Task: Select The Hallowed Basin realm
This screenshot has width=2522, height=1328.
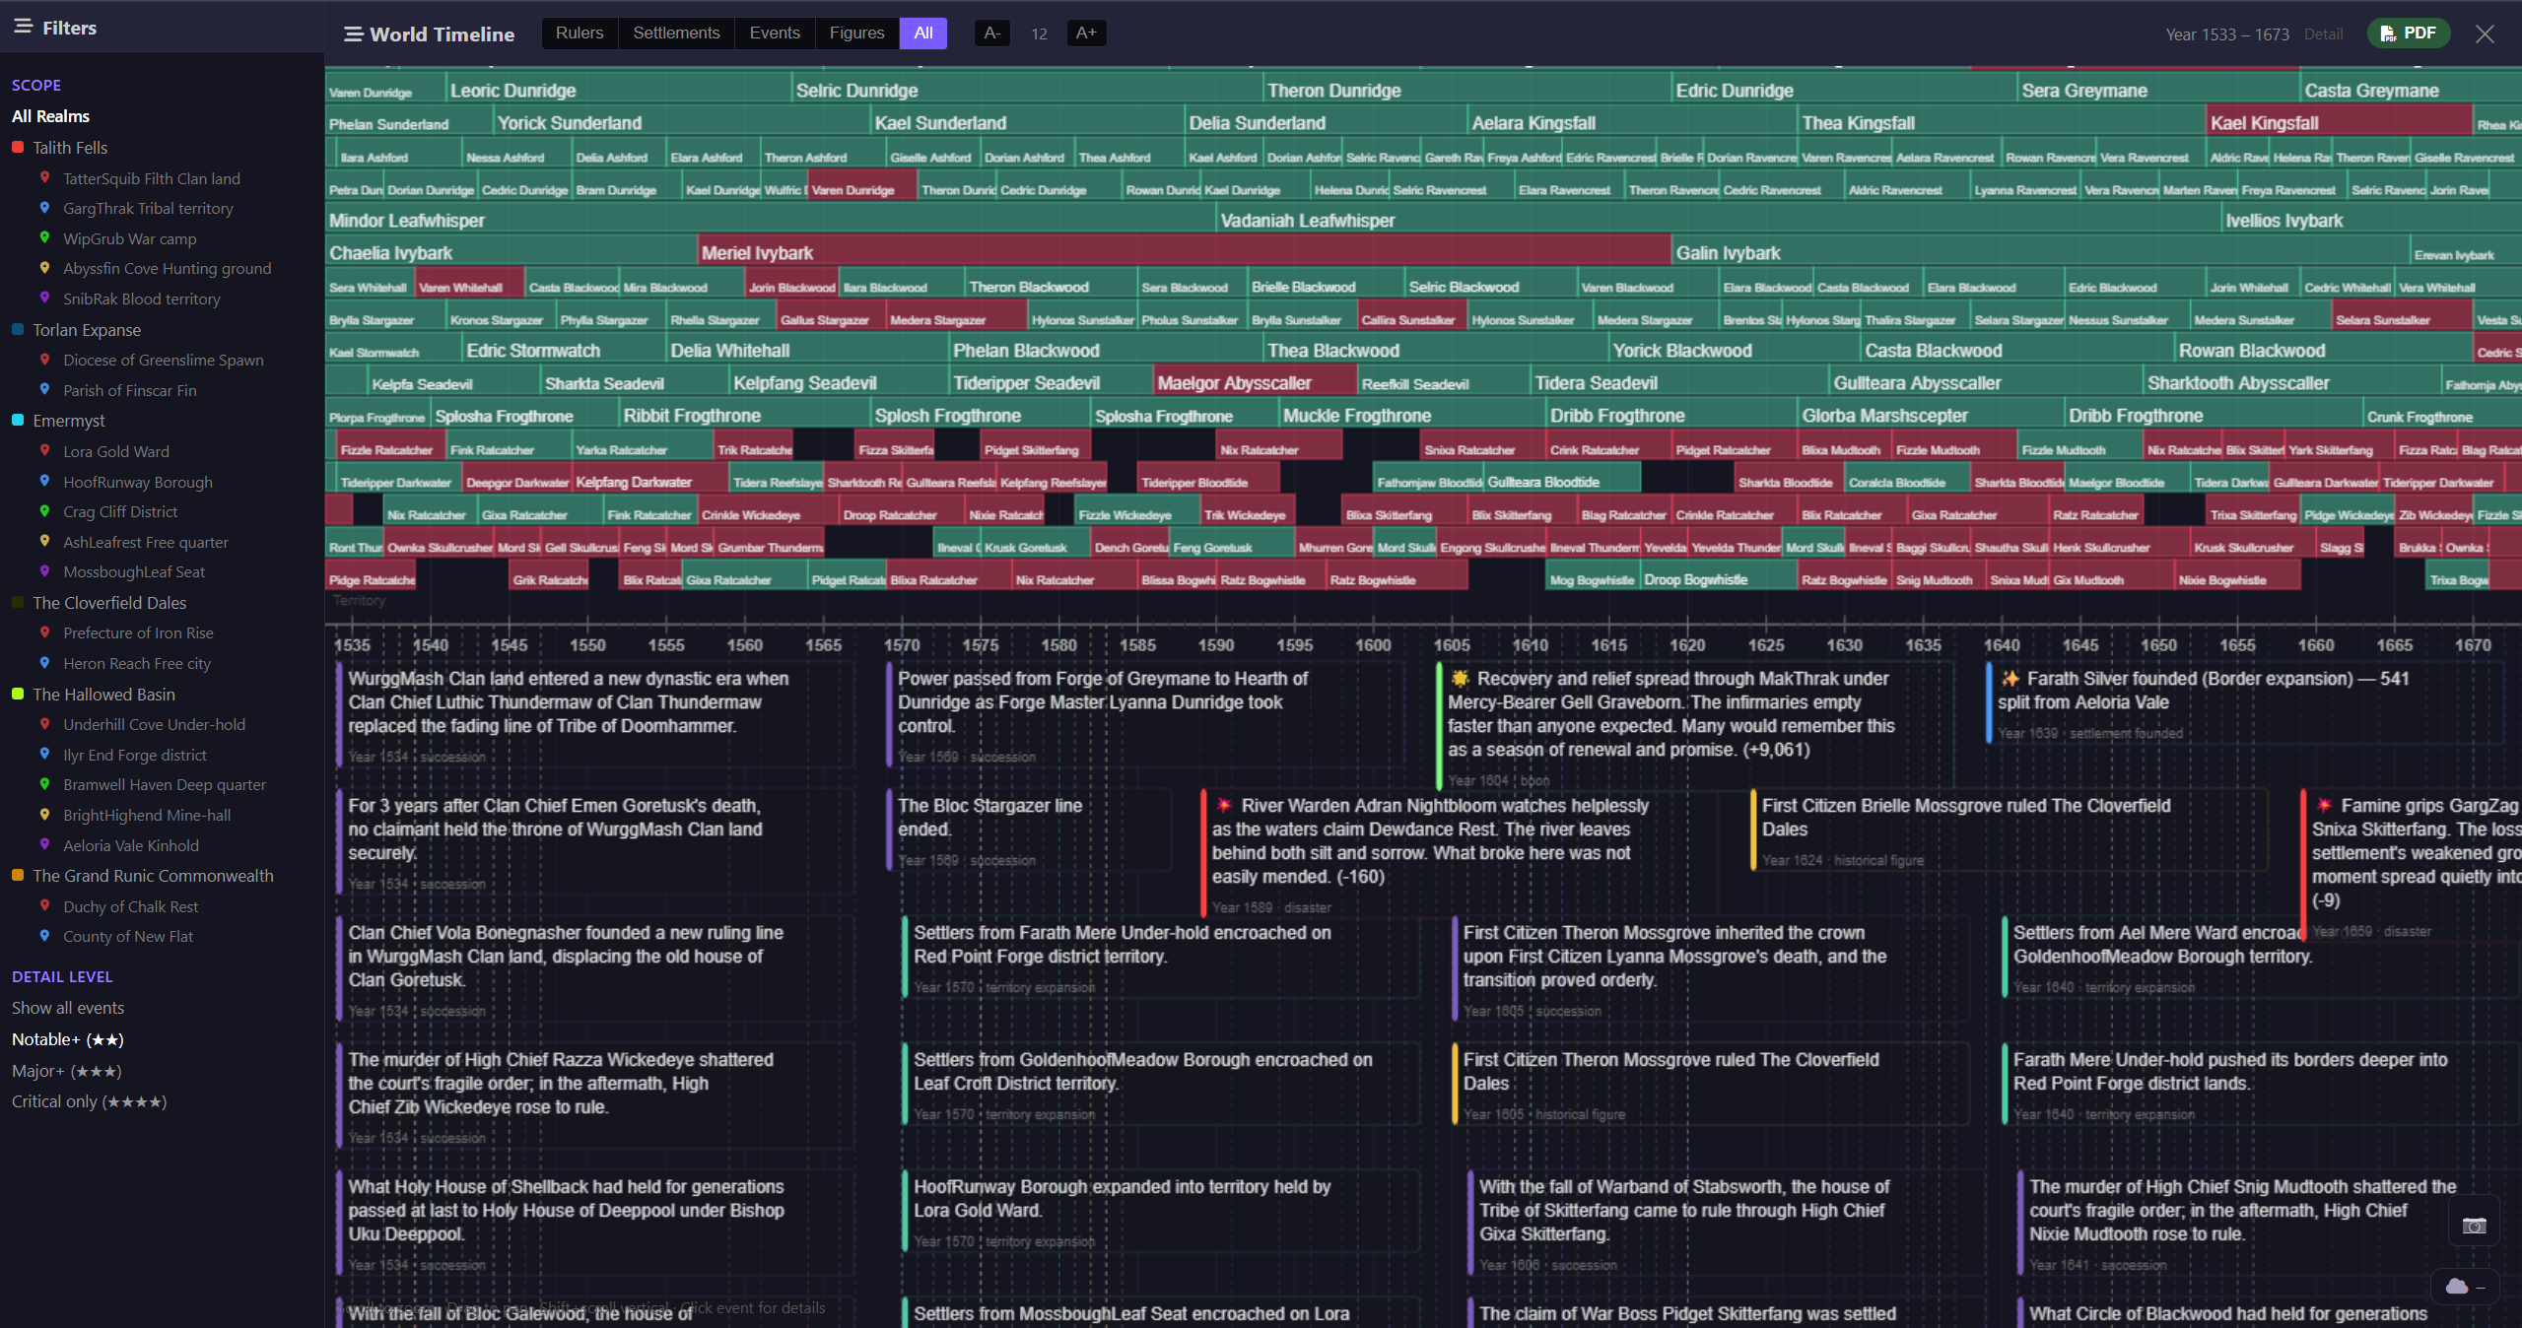Action: (103, 694)
